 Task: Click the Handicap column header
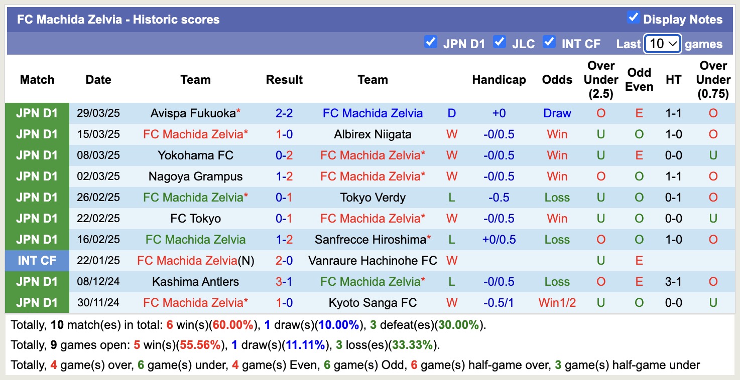click(499, 79)
